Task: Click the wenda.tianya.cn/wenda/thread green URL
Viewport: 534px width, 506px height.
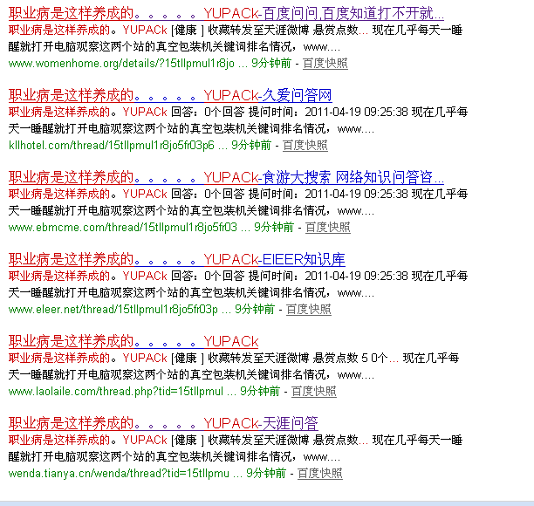Action: tap(119, 474)
